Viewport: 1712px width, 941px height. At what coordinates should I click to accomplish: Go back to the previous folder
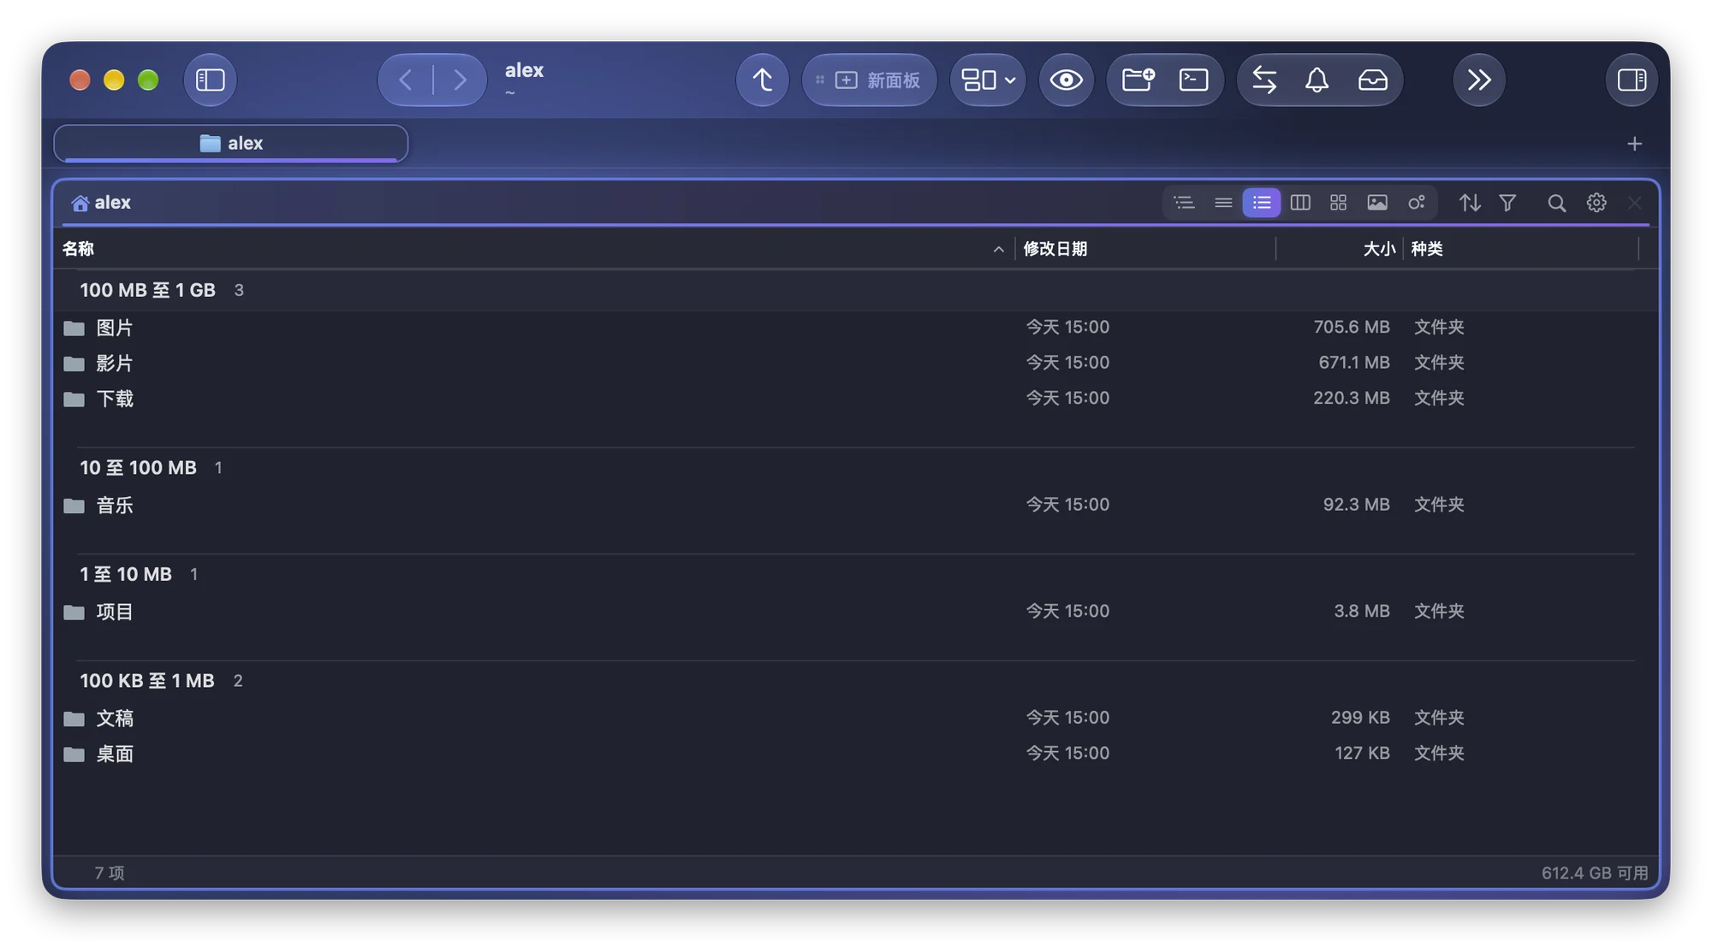pyautogui.click(x=406, y=80)
